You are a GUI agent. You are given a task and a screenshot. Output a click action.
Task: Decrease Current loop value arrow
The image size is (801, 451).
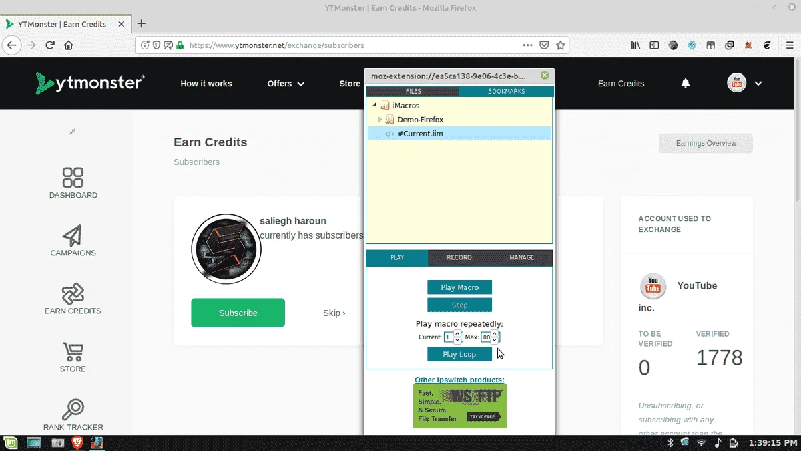[x=458, y=340]
